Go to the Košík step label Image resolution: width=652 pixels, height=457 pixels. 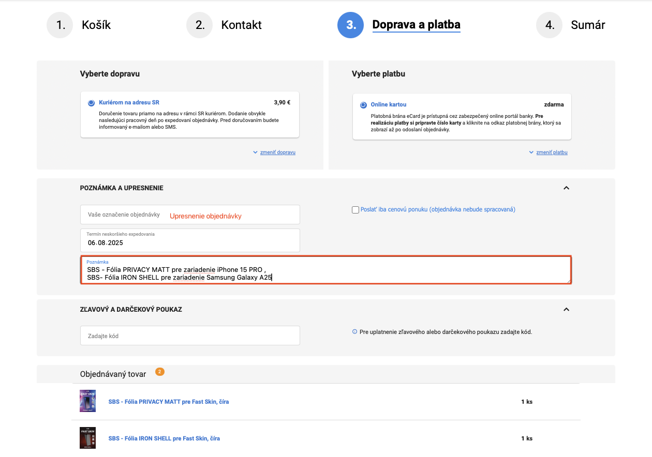coord(96,25)
